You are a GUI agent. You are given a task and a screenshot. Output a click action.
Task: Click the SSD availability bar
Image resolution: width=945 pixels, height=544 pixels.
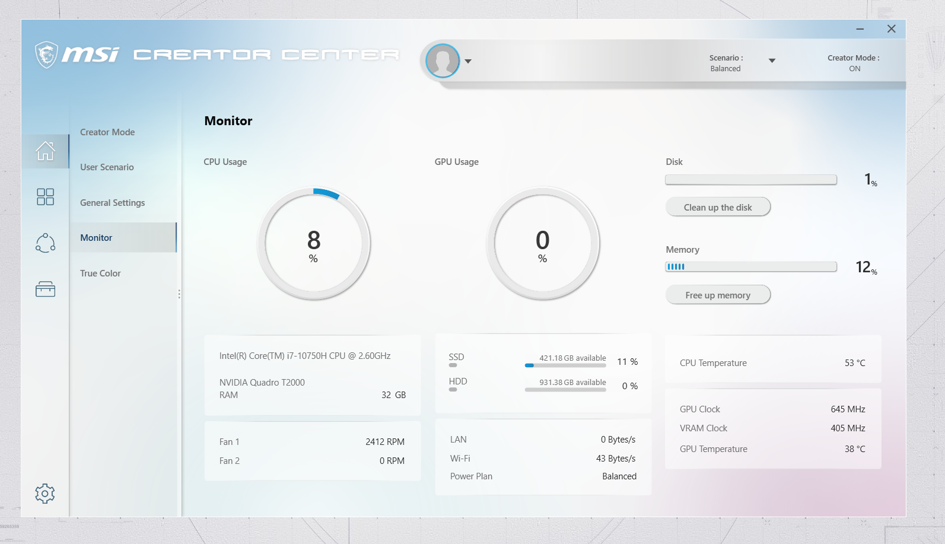point(565,365)
